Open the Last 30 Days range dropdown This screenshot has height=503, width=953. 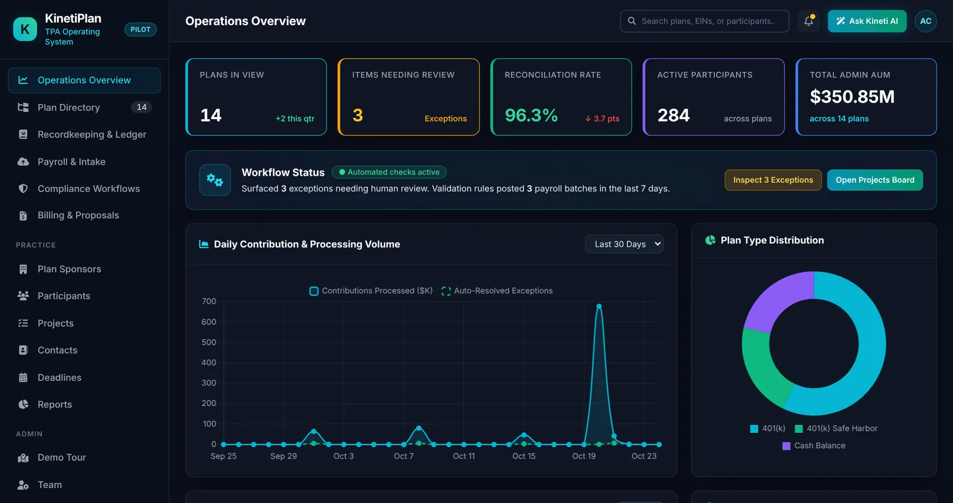point(624,244)
